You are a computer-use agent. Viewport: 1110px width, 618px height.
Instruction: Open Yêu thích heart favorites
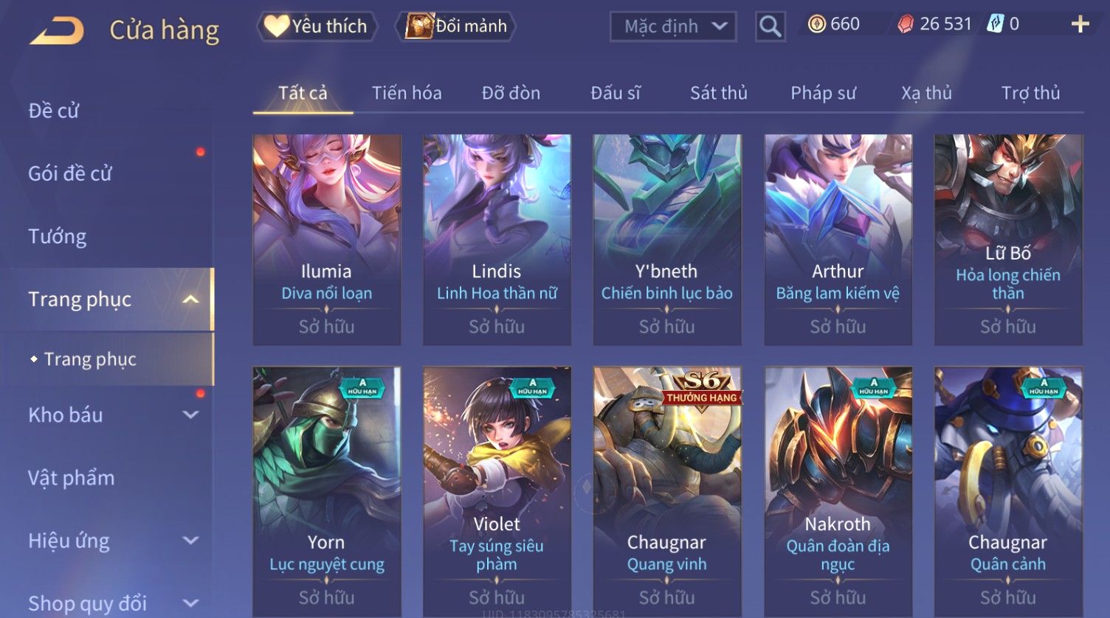(x=317, y=27)
